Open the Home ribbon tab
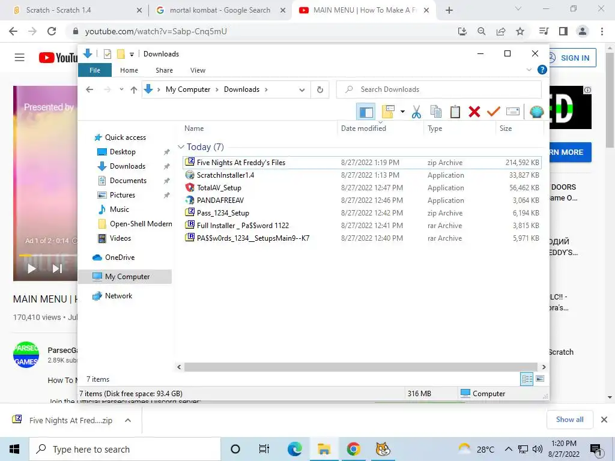This screenshot has height=461, width=615. point(129,70)
